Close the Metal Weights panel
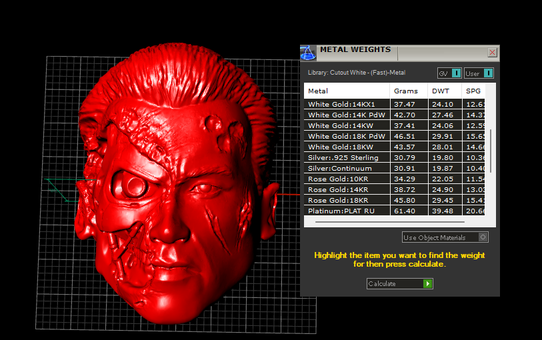Viewport: 542px width, 340px height. pos(492,53)
